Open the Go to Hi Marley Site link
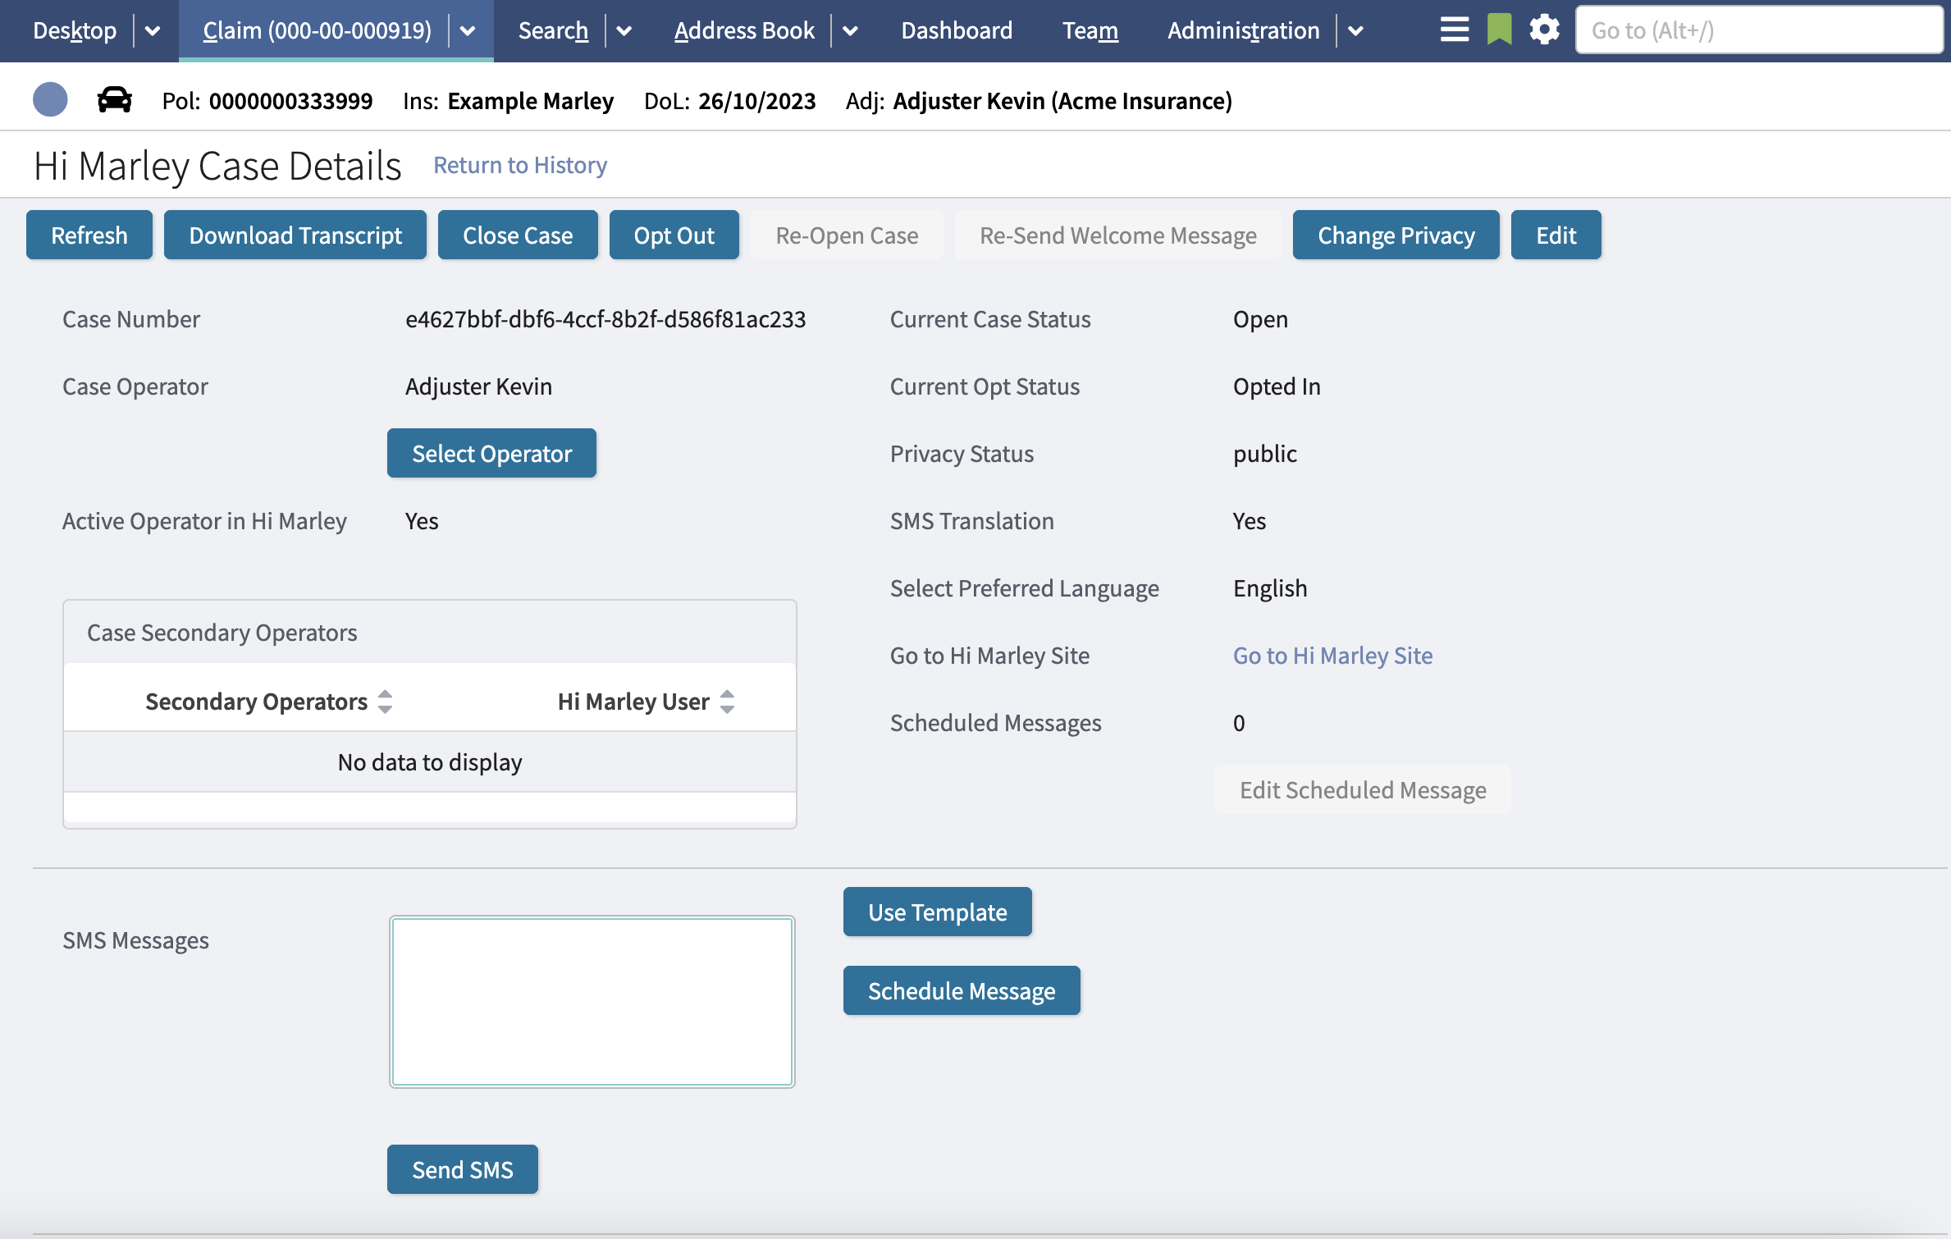Viewport: 1951px width, 1239px height. pyautogui.click(x=1332, y=656)
